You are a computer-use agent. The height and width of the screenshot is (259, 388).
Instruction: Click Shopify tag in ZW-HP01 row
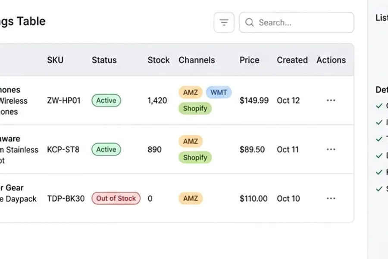pyautogui.click(x=195, y=108)
